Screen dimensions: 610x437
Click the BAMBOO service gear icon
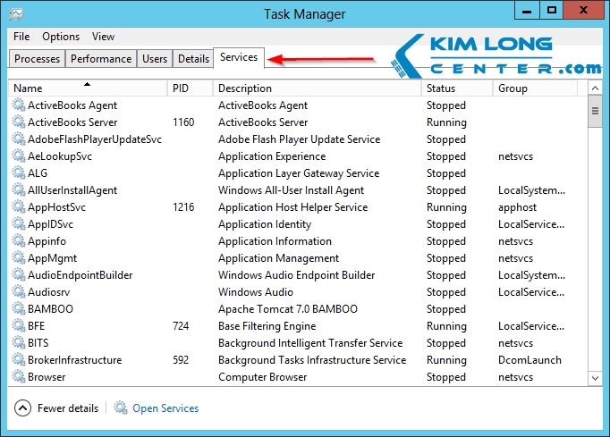click(x=19, y=309)
